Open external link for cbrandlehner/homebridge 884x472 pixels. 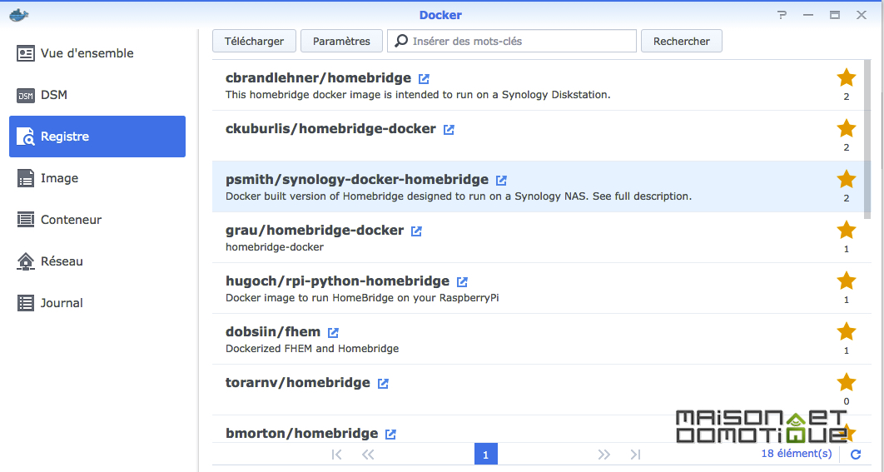[424, 78]
